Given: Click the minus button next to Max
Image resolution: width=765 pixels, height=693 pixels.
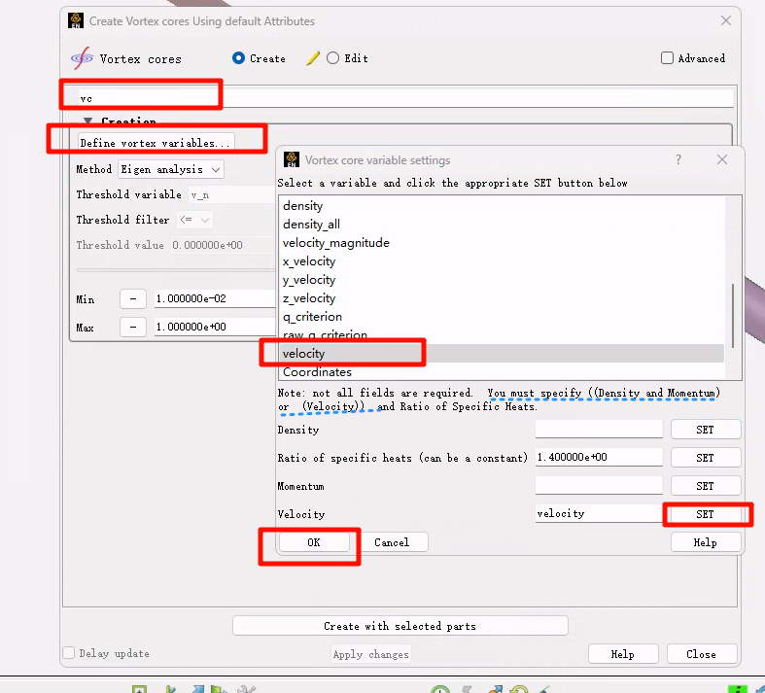Looking at the screenshot, I should pyautogui.click(x=132, y=328).
